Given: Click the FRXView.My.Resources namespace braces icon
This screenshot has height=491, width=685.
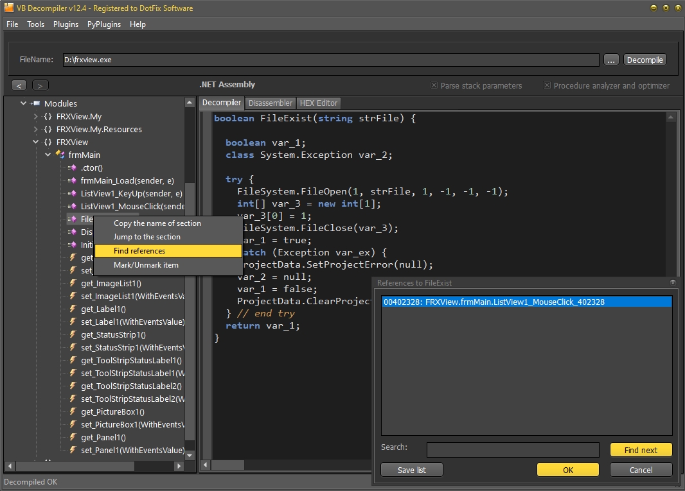Looking at the screenshot, I should click(48, 129).
